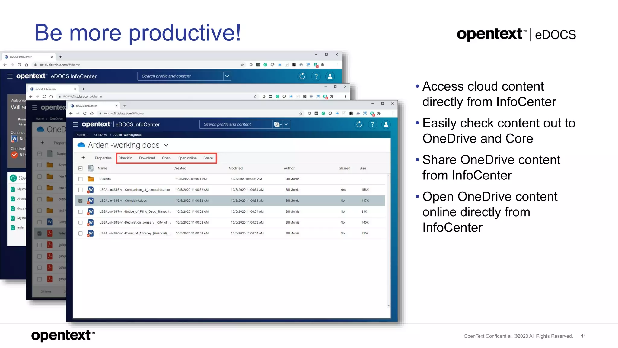
Task: Open user profile icon in front InfoCenter header
Action: coord(386,124)
